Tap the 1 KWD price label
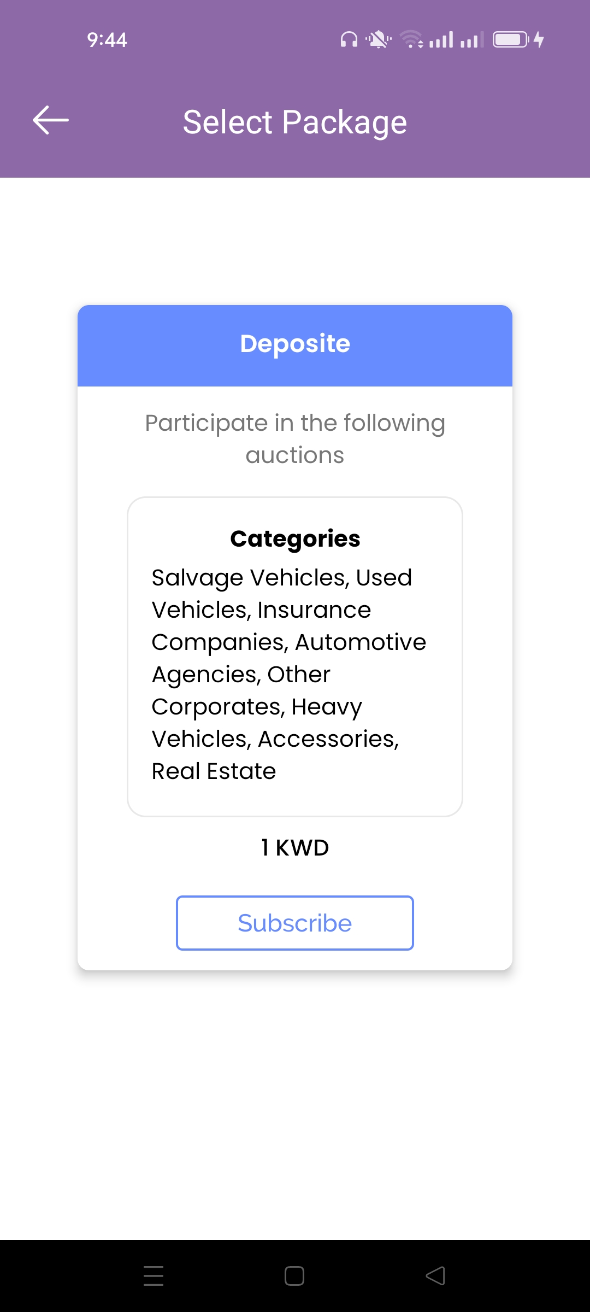This screenshot has width=590, height=1312. tap(295, 848)
